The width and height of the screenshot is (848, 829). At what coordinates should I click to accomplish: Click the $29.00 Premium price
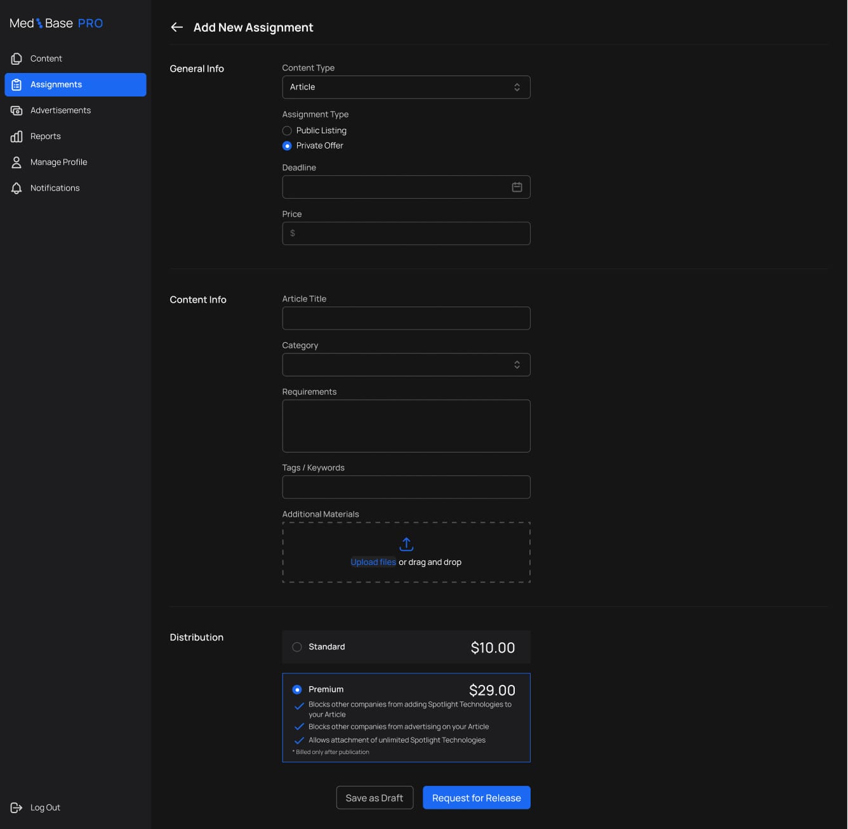[492, 691]
